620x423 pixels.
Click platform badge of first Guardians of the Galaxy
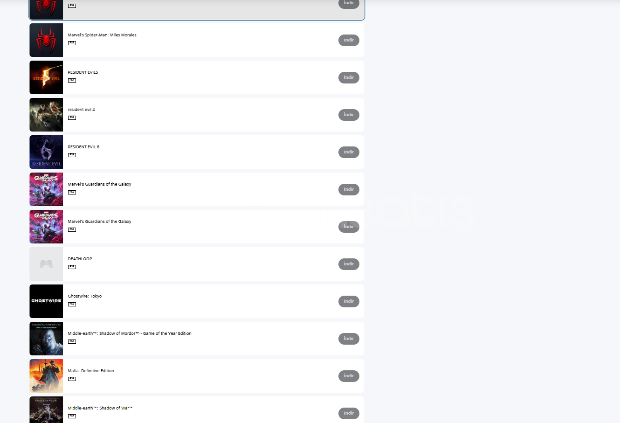pyautogui.click(x=72, y=192)
